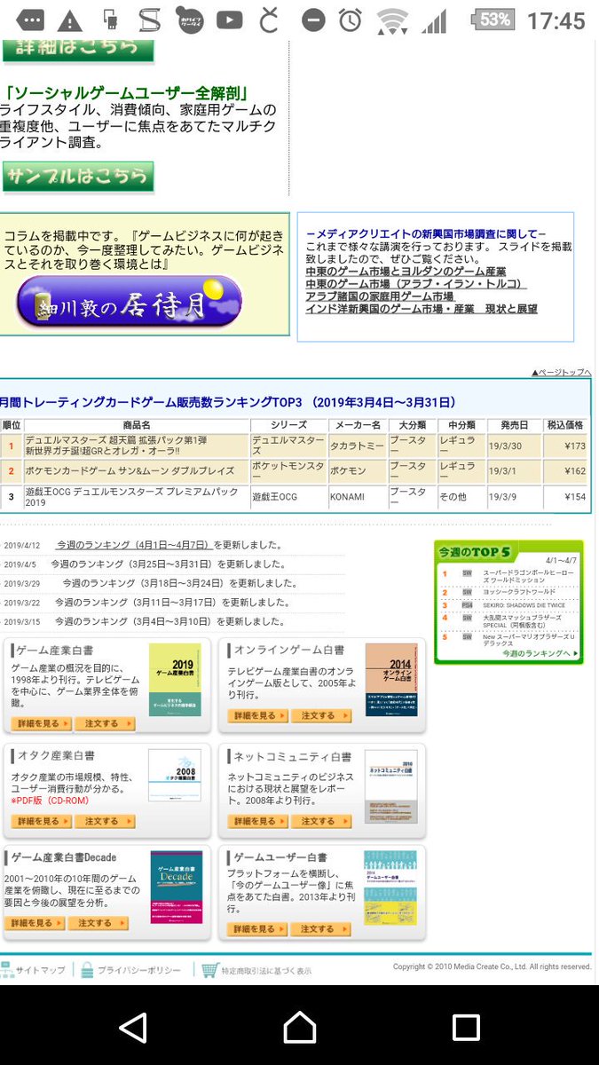Viewport: 599px width, 1065px height.
Task: Click the デュエルマスターズ 超天篇 product name cell
Action: (x=136, y=446)
